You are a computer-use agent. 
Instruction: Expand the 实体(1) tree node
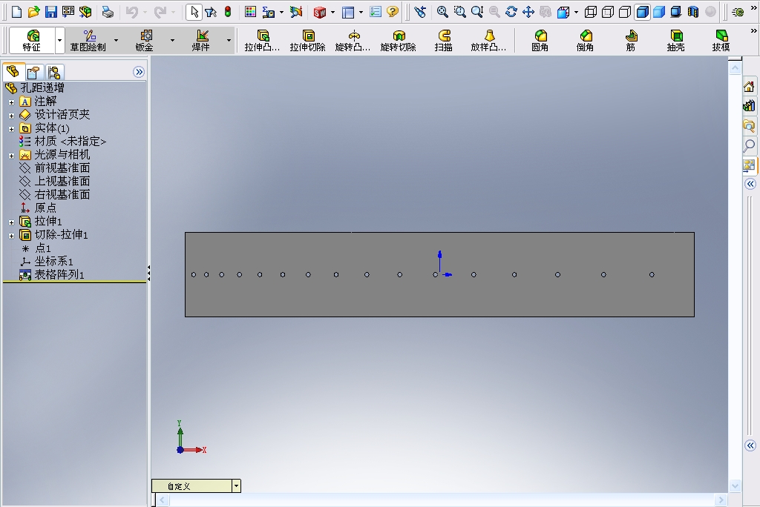(x=12, y=129)
